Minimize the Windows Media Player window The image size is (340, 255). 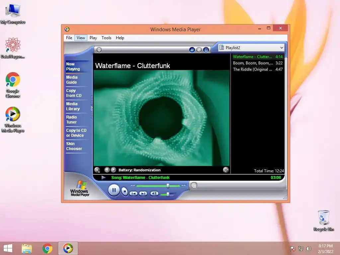[x=260, y=29]
